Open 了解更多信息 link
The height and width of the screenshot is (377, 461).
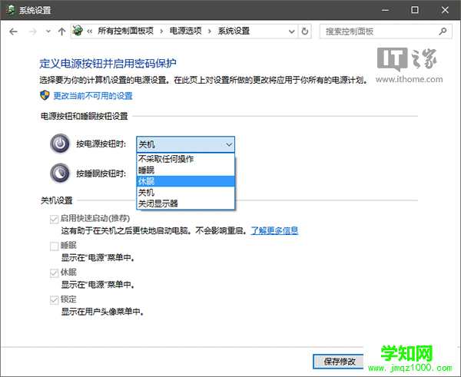274,230
